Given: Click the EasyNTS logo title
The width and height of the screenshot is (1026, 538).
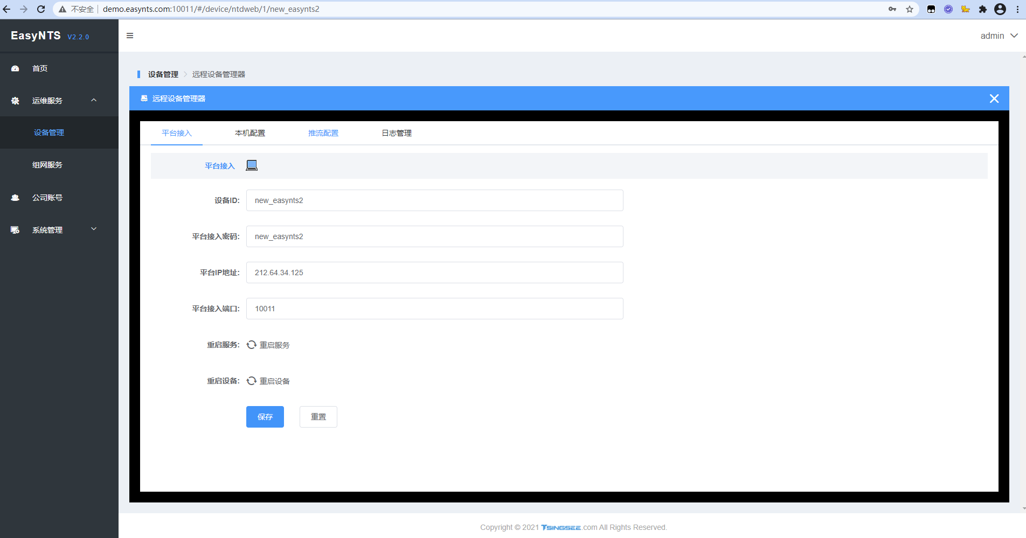Looking at the screenshot, I should click(x=36, y=36).
